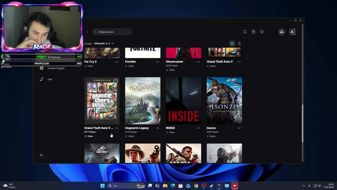Click the Hogwarts Legacy title text
The image size is (337, 190).
[137, 128]
